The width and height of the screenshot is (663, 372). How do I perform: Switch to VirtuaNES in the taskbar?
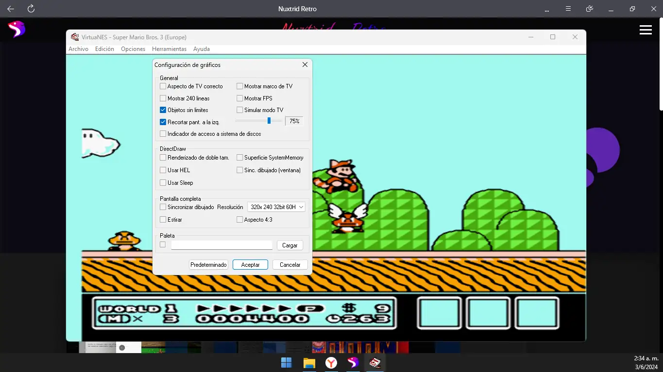tap(375, 362)
